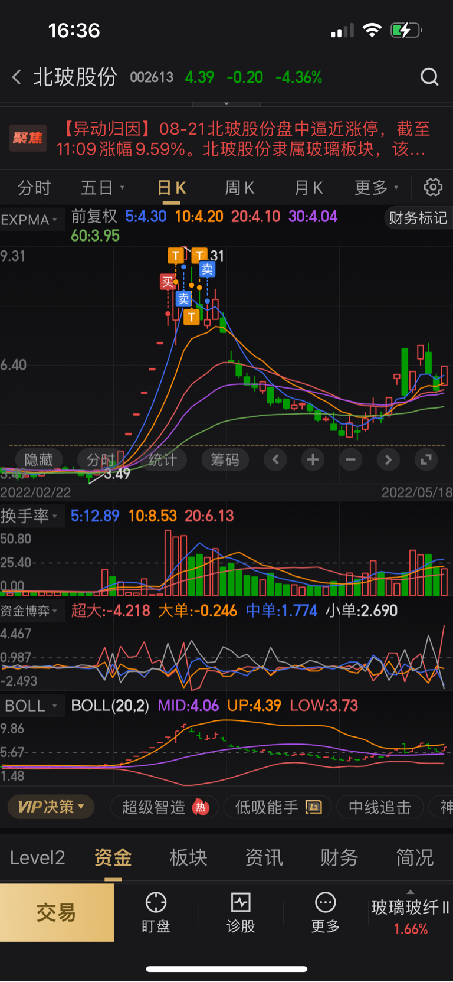Open 简况 tab

tap(415, 857)
